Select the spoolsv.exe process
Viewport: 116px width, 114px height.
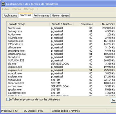tap(61, 90)
